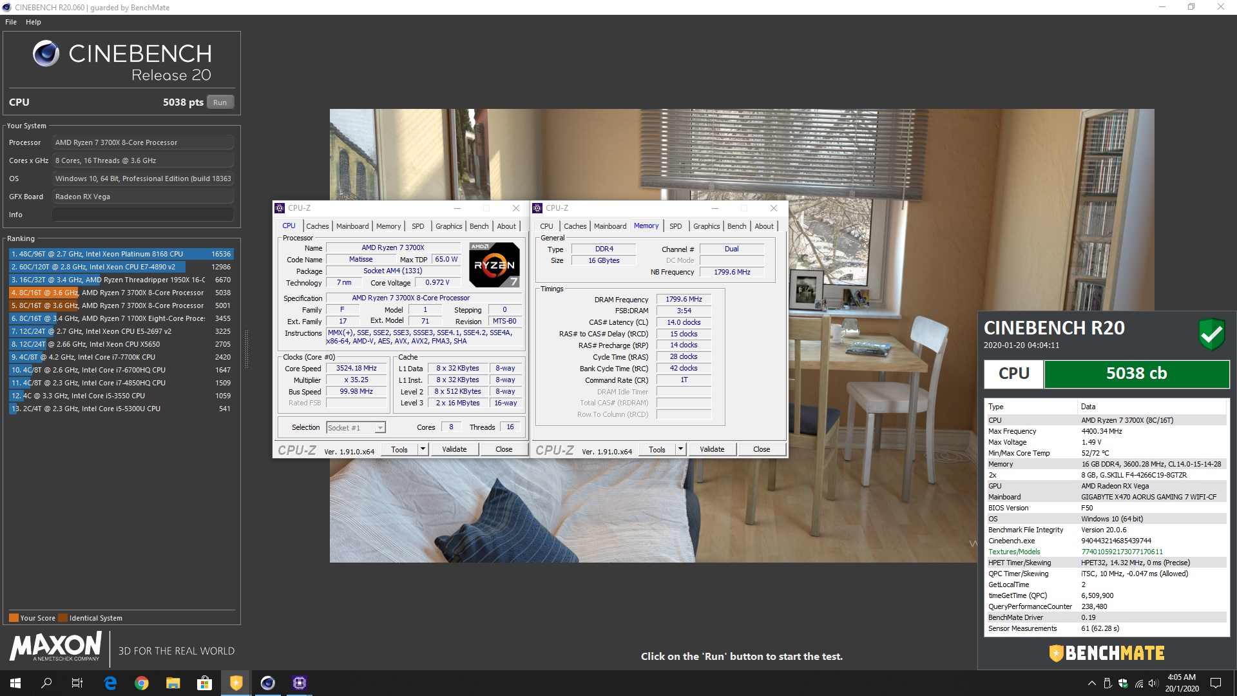
Task: Click Cinebench title bar app icon
Action: pos(6,7)
